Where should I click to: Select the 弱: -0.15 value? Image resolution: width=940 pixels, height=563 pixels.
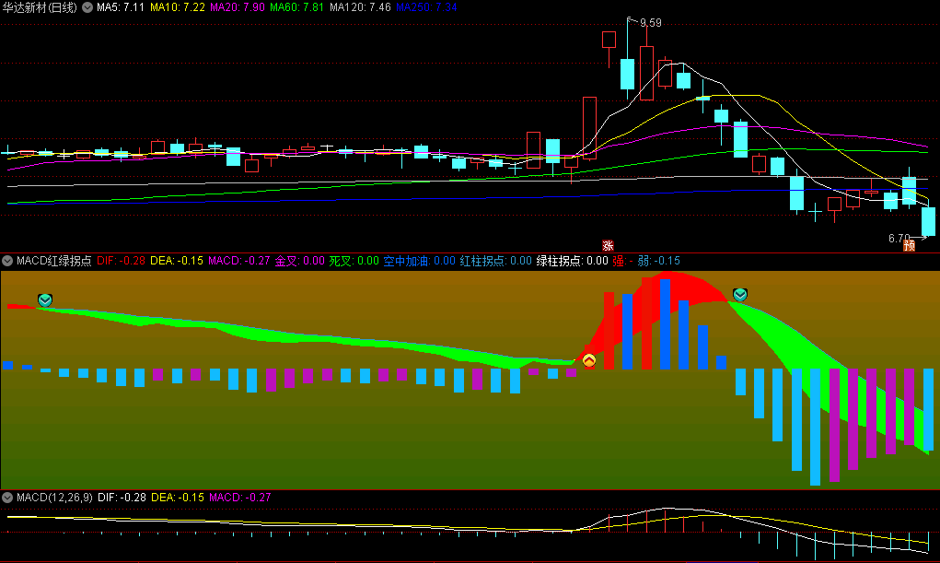(659, 261)
